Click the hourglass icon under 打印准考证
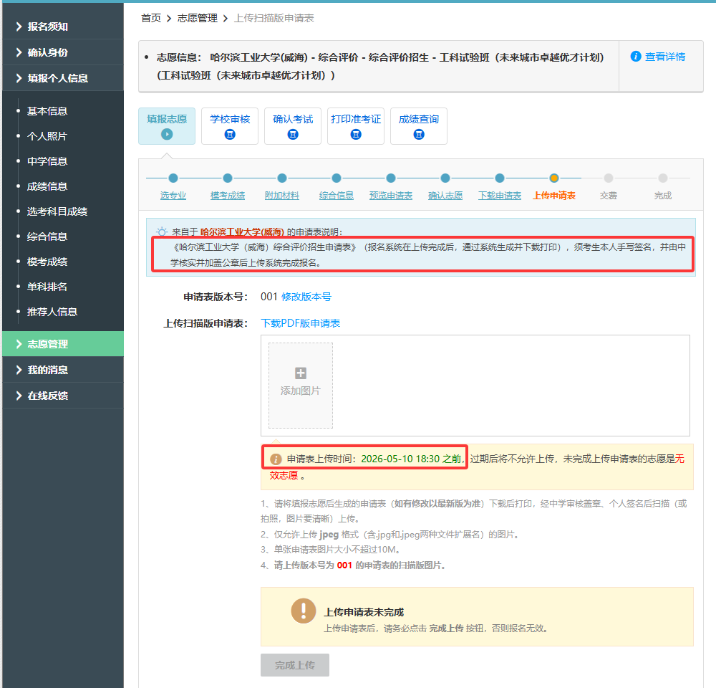This screenshot has height=688, width=716. [x=356, y=135]
